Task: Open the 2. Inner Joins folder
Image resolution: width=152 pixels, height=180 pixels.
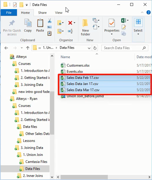Action: click(x=33, y=176)
